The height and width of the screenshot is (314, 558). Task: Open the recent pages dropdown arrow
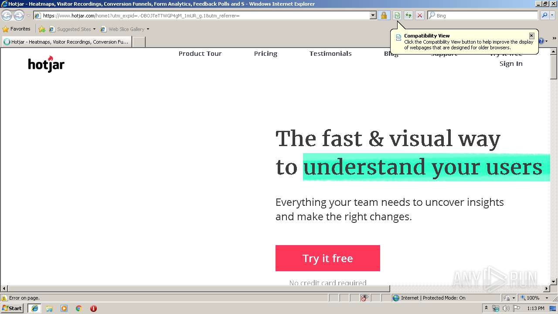pos(28,16)
